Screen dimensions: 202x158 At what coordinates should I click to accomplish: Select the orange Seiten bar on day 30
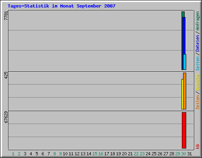point(185,91)
